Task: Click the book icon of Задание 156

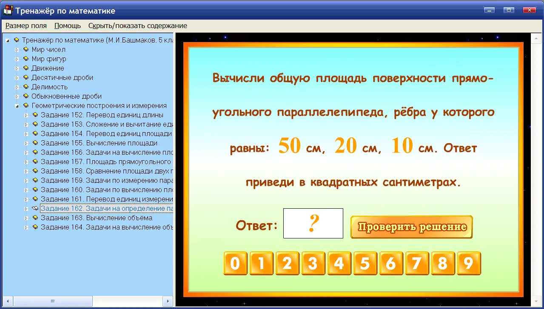Action: coord(35,152)
